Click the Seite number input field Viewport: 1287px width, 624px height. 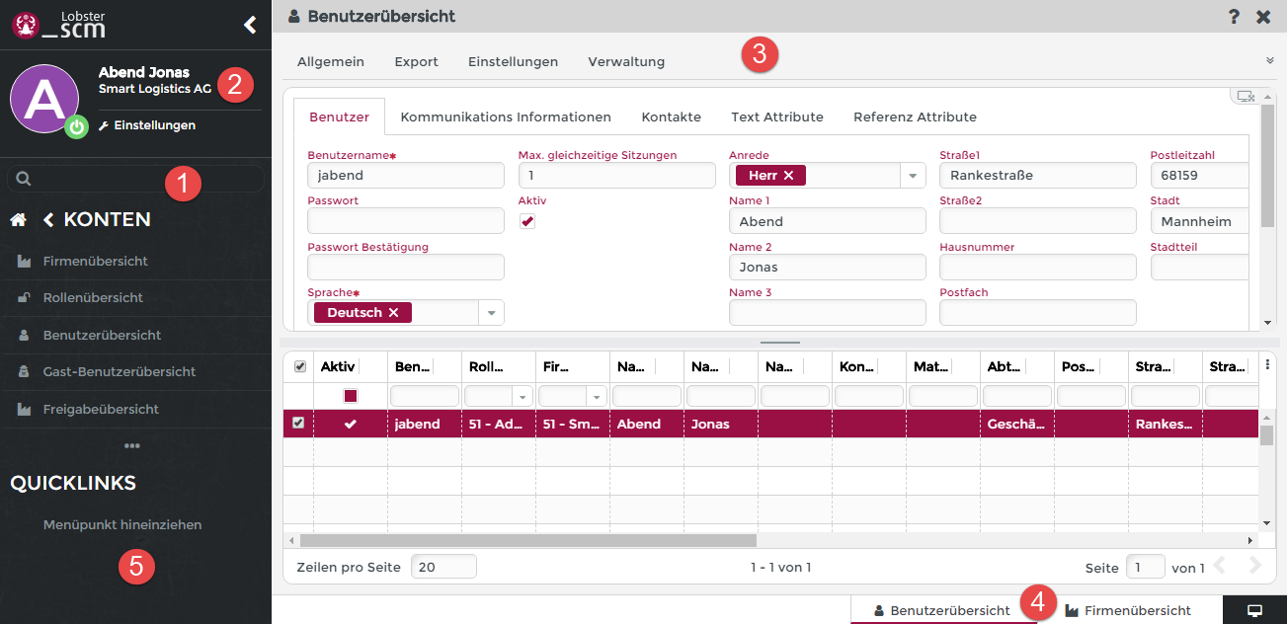(1146, 567)
